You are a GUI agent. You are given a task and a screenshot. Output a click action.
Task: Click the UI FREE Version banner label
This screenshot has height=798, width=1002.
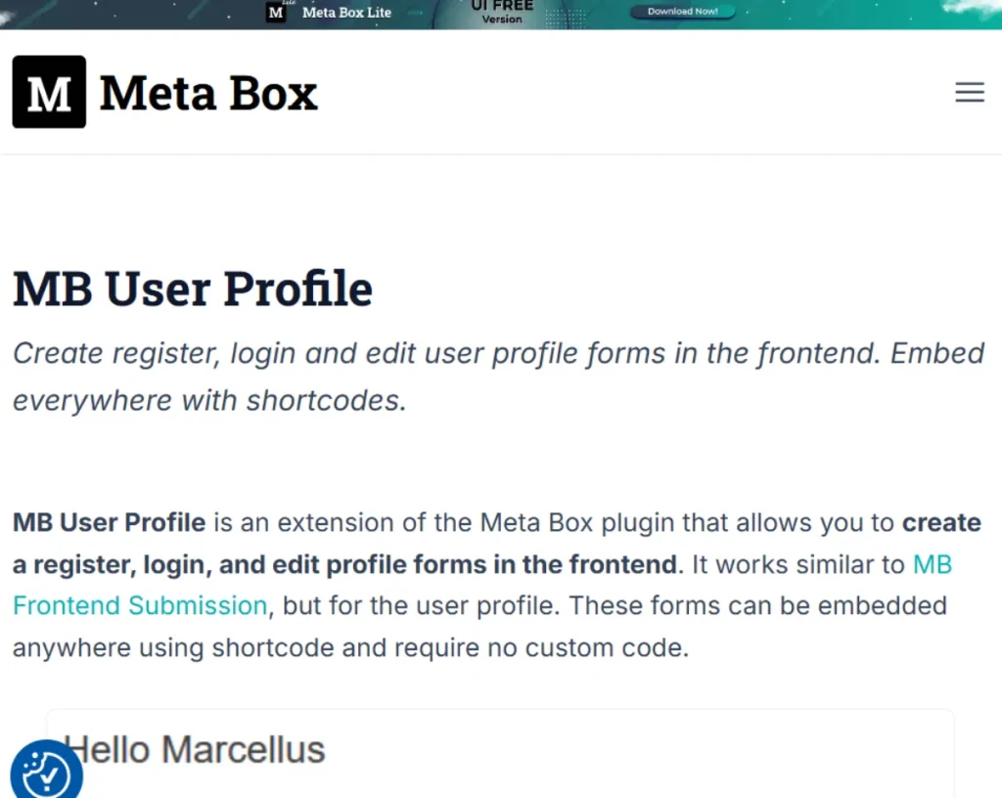coord(502,12)
